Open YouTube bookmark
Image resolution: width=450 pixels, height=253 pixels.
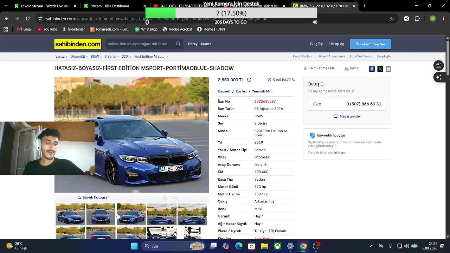47,30
